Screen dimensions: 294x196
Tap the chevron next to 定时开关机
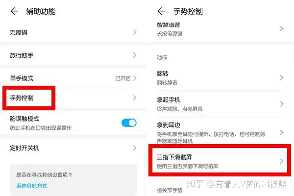tap(135, 148)
